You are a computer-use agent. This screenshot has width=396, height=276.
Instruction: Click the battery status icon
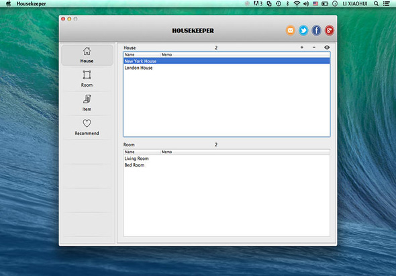(x=325, y=3)
